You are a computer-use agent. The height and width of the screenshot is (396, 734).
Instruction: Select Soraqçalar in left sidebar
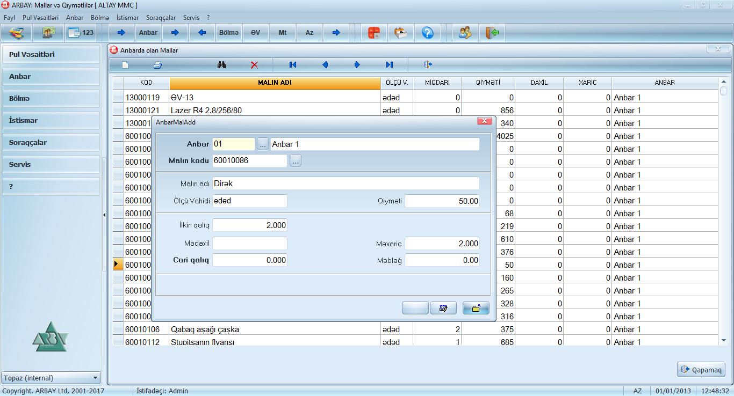click(x=51, y=142)
